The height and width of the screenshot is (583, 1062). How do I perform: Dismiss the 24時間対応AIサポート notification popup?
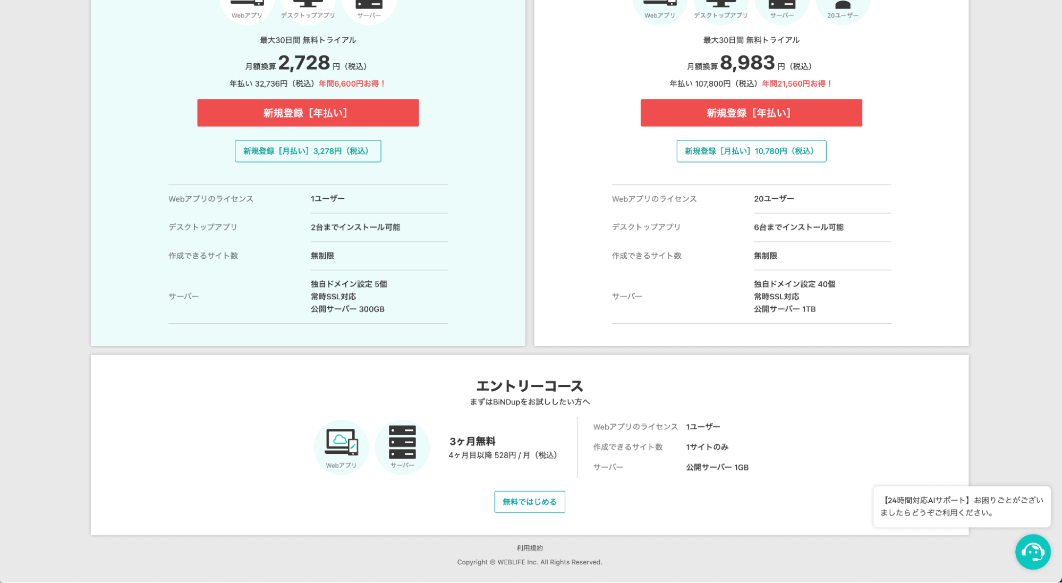click(962, 506)
